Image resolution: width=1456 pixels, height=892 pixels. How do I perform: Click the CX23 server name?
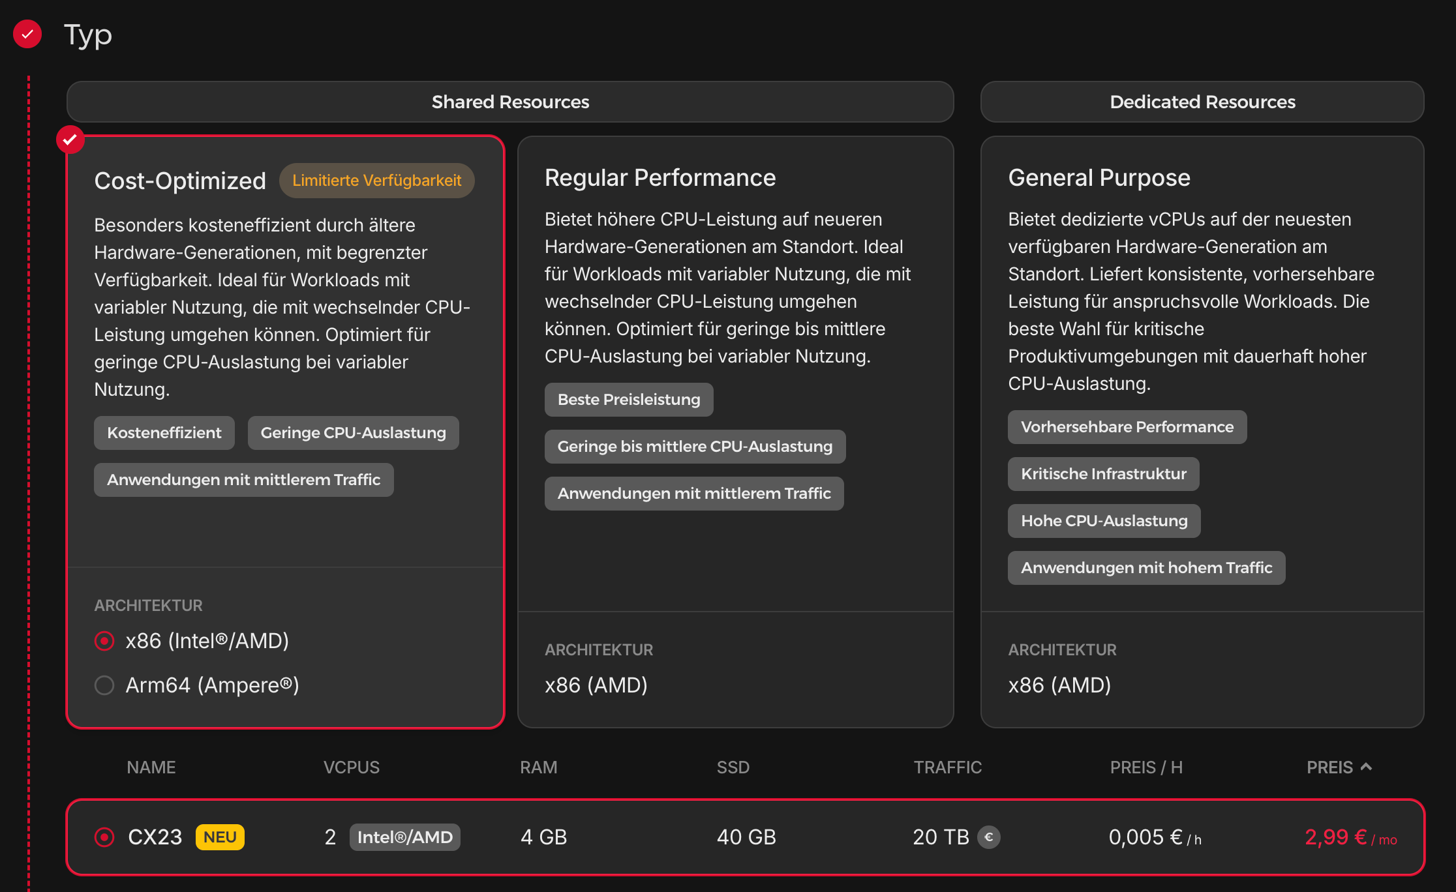point(155,837)
